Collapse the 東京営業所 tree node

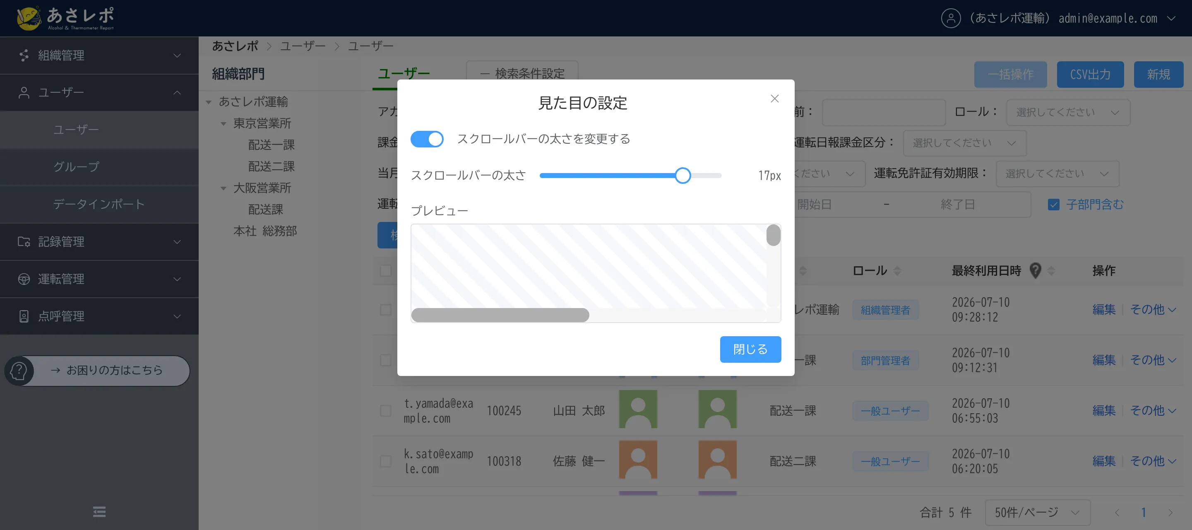click(x=223, y=123)
